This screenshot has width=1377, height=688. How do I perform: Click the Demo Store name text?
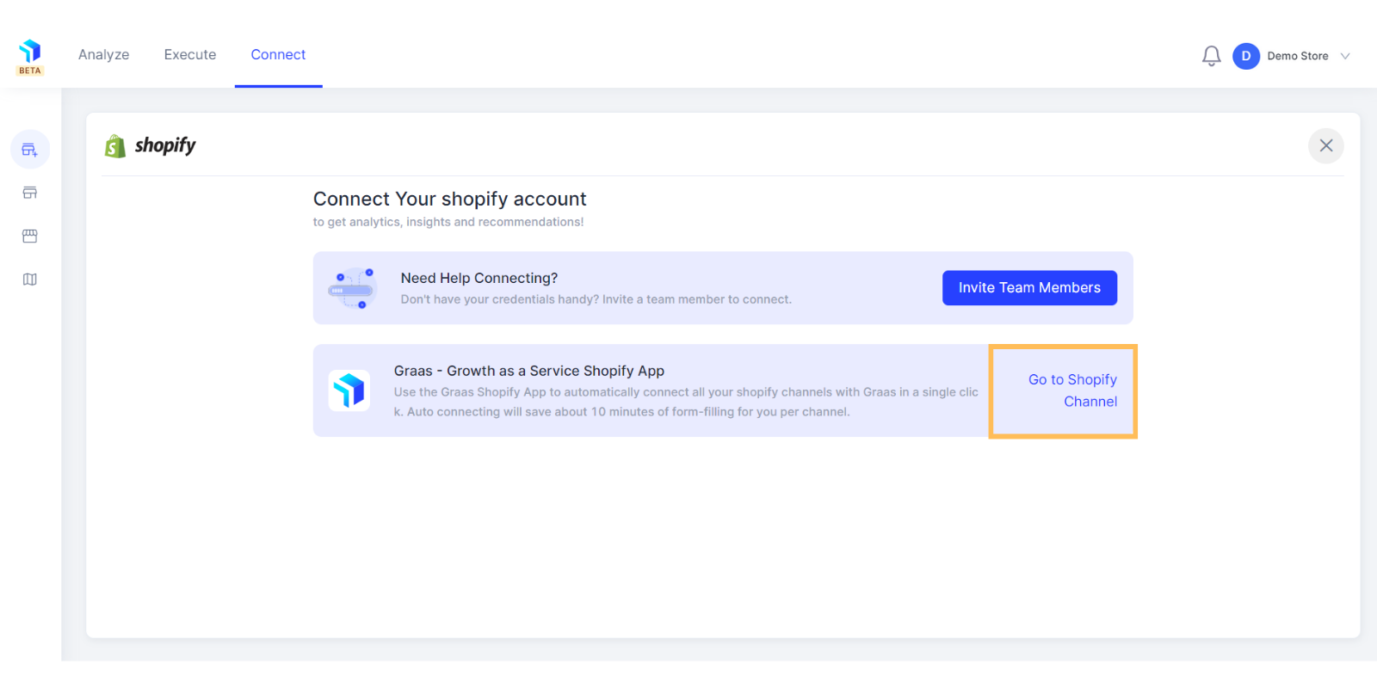coord(1297,56)
